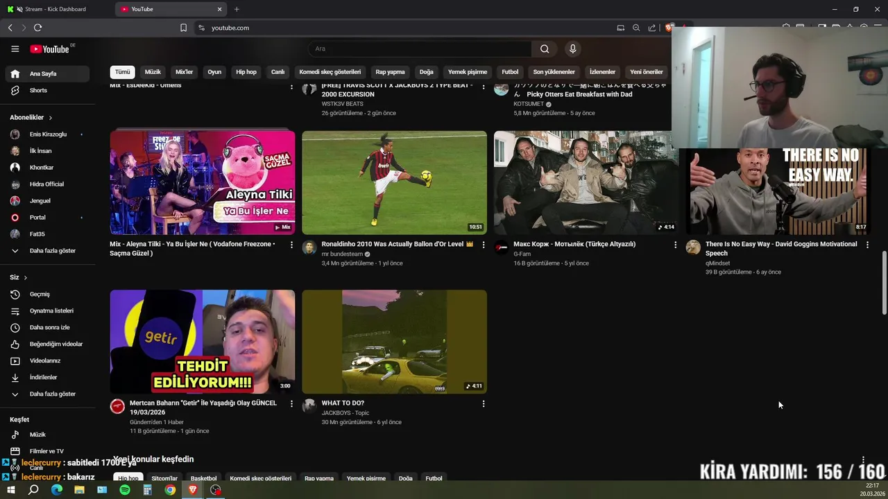The height and width of the screenshot is (499, 888).
Task: Open Müzik under Keşfet
Action: [x=47, y=435]
